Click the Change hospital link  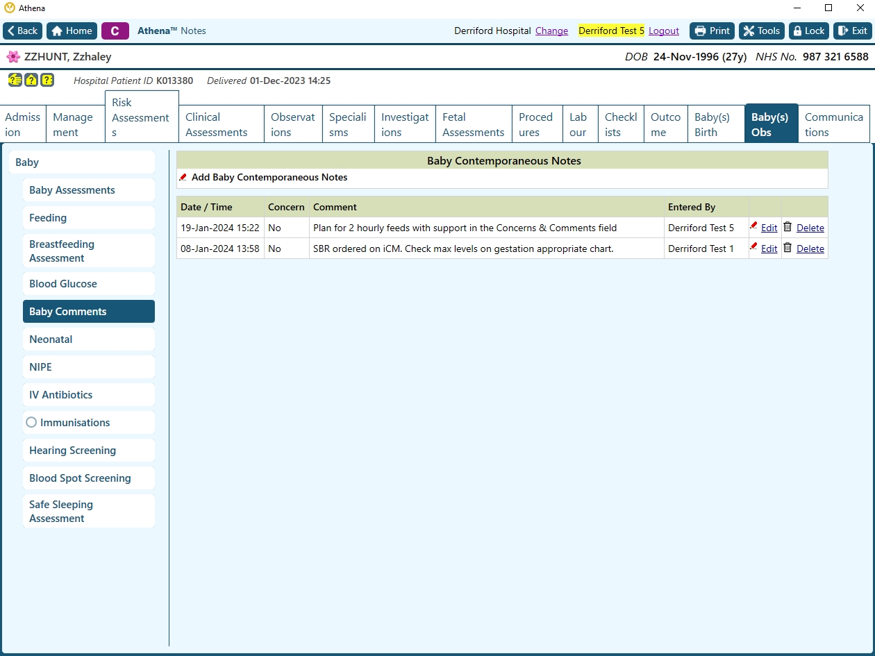coord(551,31)
